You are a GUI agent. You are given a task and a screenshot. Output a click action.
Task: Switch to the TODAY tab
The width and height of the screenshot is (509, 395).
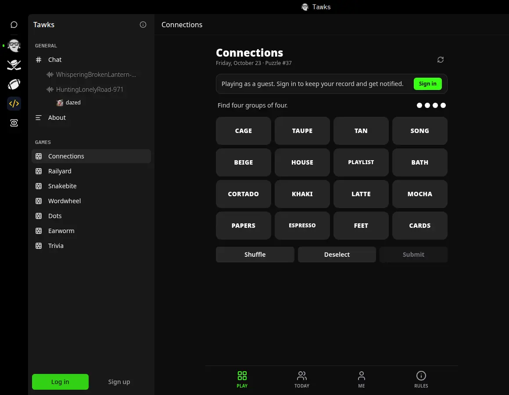coord(302,380)
